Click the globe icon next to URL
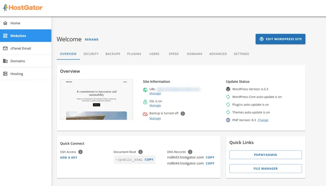Image resolution: width=326 pixels, height=186 pixels. pyautogui.click(x=145, y=90)
